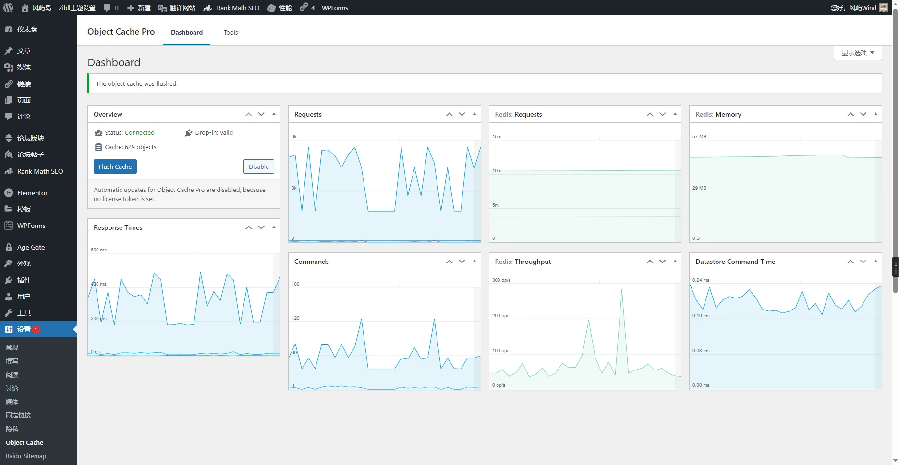
Task: Expand the 显示选项 screen options dropdown
Action: tap(858, 53)
